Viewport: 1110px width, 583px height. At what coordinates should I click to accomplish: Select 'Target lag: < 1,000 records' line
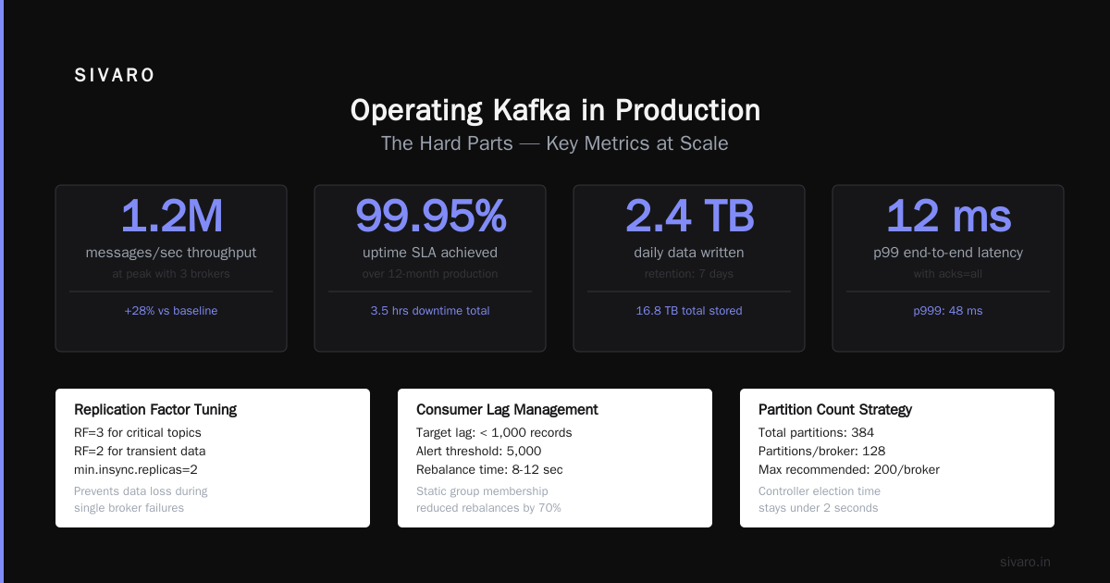(x=494, y=433)
